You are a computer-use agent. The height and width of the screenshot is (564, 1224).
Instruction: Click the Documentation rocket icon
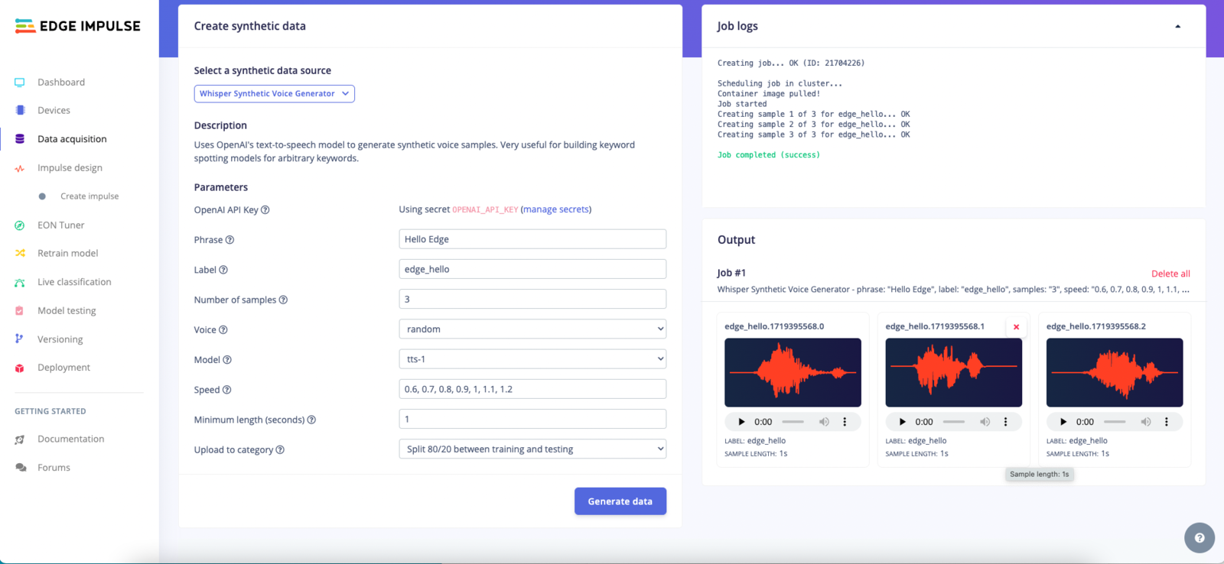20,439
